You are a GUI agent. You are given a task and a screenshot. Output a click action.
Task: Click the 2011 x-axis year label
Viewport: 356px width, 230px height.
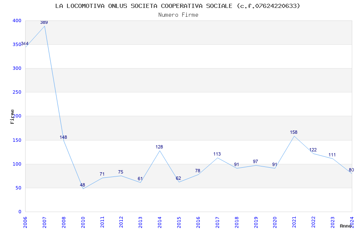coord(102,222)
